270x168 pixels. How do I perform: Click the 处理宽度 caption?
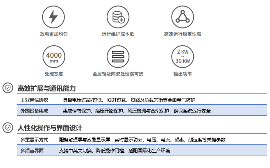(54, 74)
